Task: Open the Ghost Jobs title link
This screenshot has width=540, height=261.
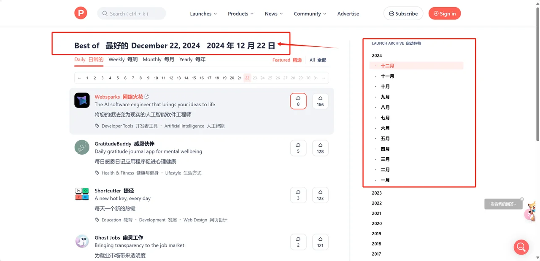Action: click(x=119, y=237)
